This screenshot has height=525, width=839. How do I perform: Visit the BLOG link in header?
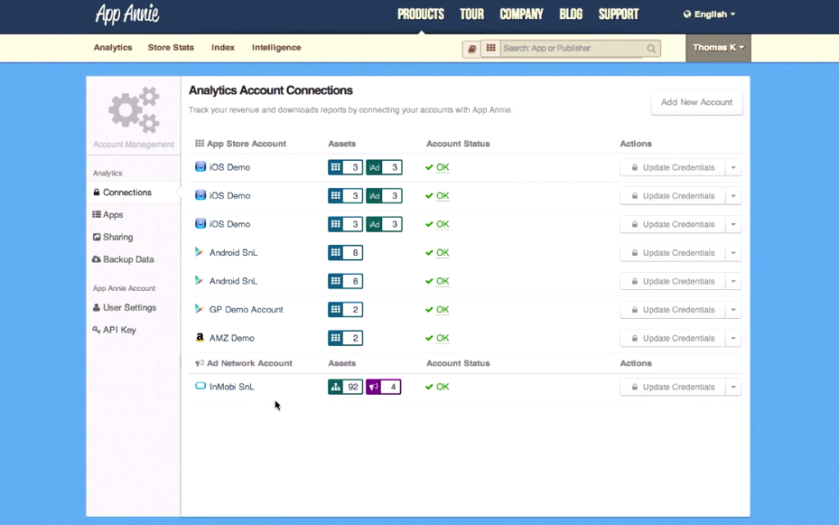pyautogui.click(x=571, y=14)
